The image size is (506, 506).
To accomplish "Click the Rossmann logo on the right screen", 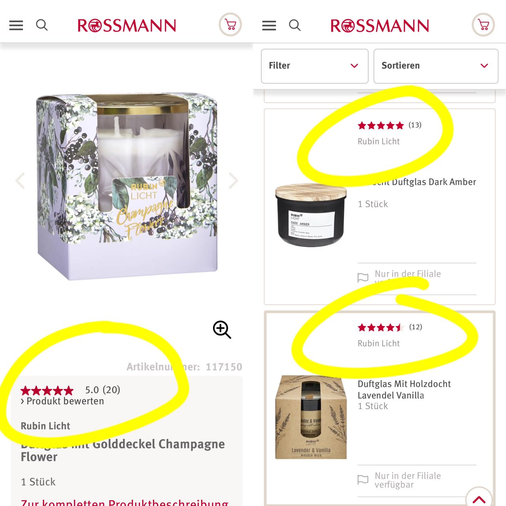I will (379, 26).
